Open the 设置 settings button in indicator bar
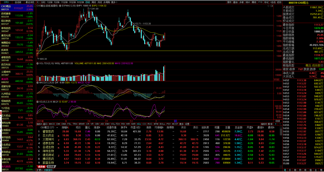The width and height of the screenshot is (324, 172). (x=187, y=124)
